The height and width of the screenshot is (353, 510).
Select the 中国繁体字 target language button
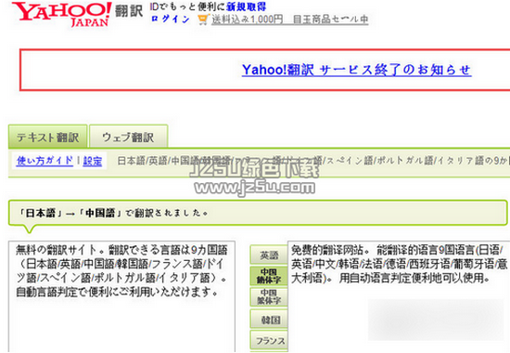coord(269,297)
